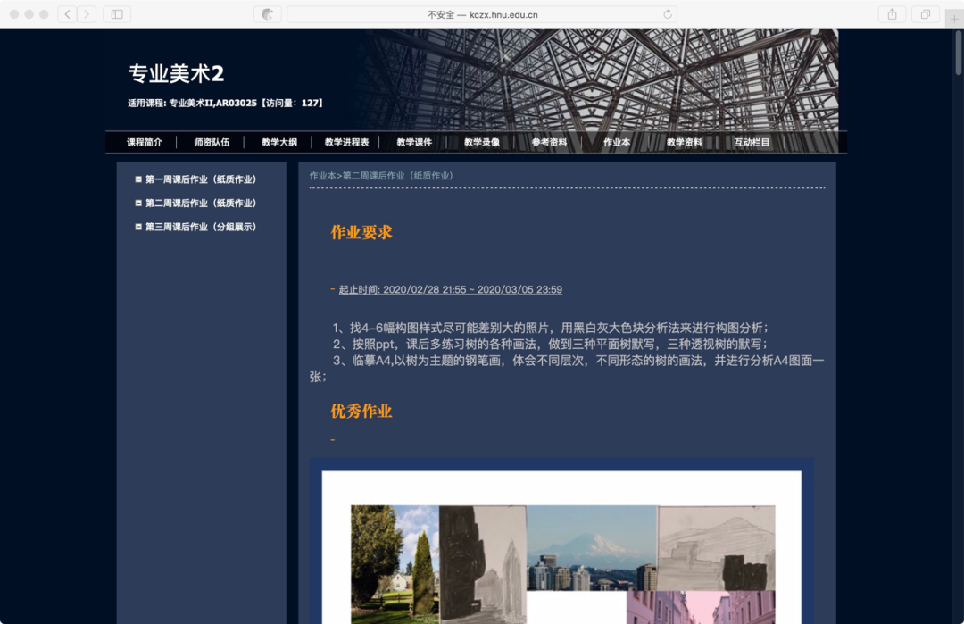
Task: Click the page's vertical scrollbar
Action: [958, 54]
